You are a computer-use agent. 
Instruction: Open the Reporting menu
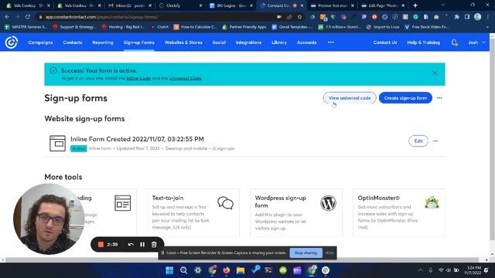tap(103, 42)
